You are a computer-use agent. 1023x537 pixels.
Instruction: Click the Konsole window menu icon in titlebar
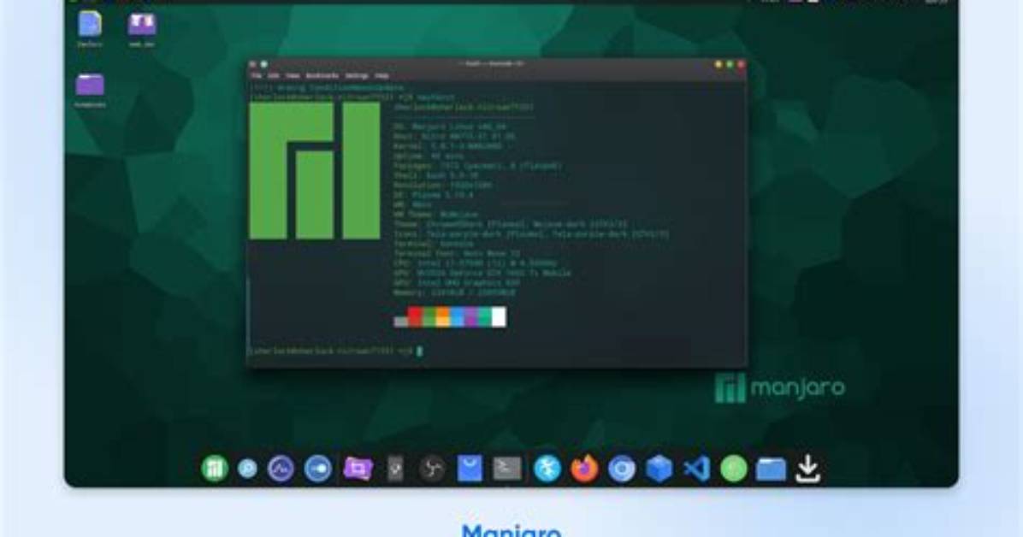(x=253, y=64)
